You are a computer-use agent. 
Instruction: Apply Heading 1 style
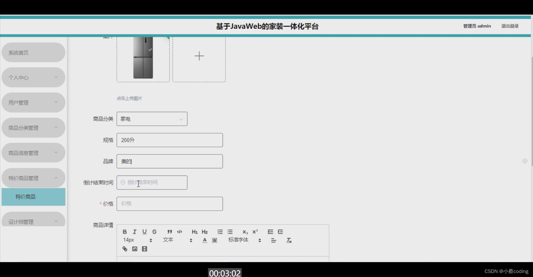click(195, 232)
